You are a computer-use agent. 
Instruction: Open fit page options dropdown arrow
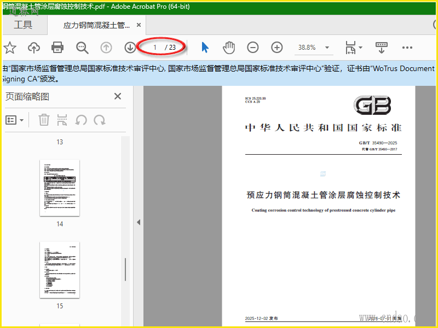361,48
